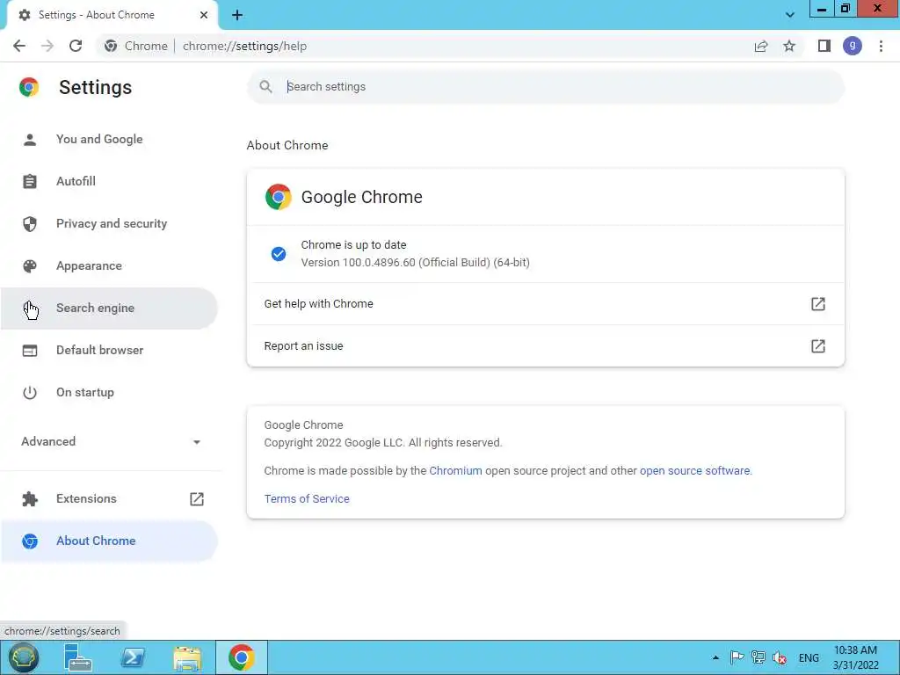Viewport: 900px width, 675px height.
Task: Click the Extensions puzzle piece icon
Action: [x=30, y=499]
